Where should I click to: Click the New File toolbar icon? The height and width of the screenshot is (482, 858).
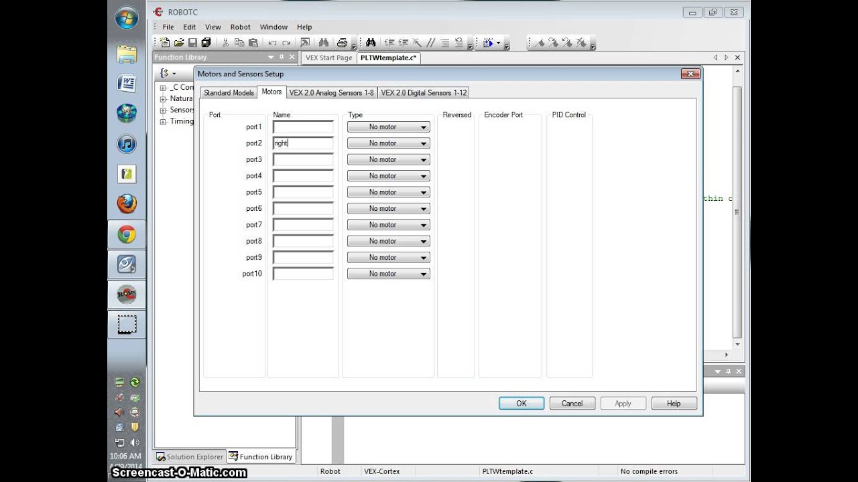tap(166, 43)
